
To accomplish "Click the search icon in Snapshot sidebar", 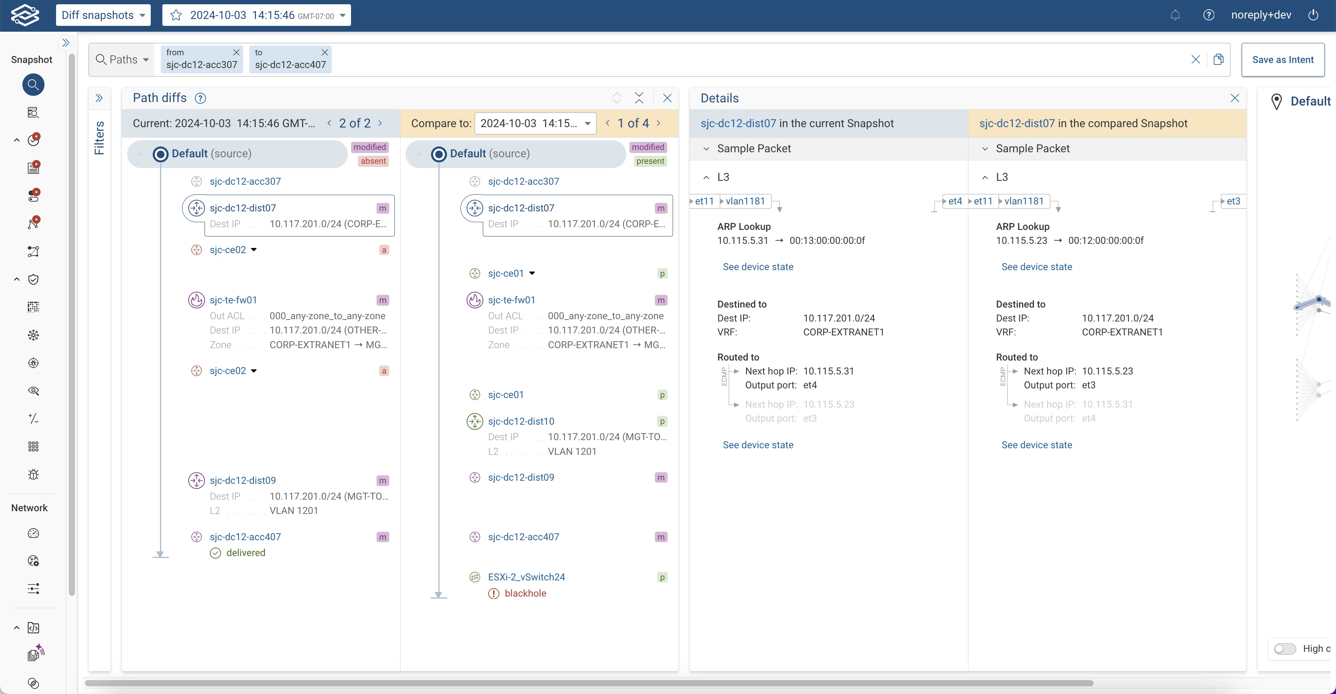I will click(33, 85).
